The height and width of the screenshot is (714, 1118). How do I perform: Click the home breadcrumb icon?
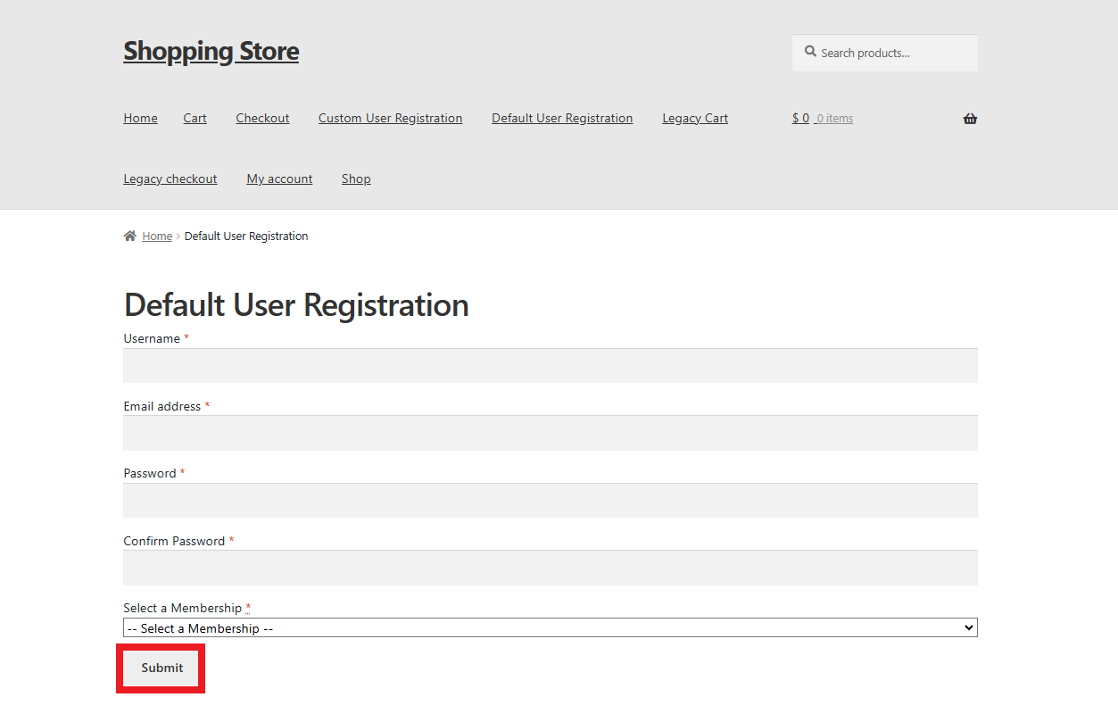point(129,235)
